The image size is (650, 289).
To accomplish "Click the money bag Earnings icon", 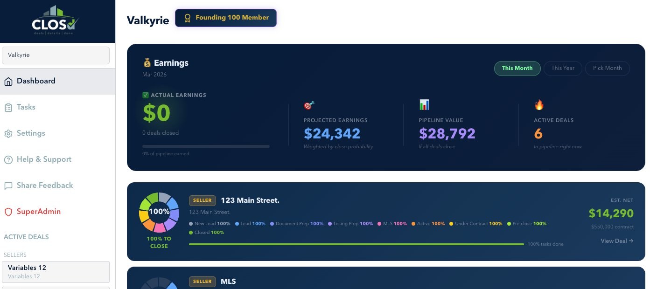I will [147, 62].
